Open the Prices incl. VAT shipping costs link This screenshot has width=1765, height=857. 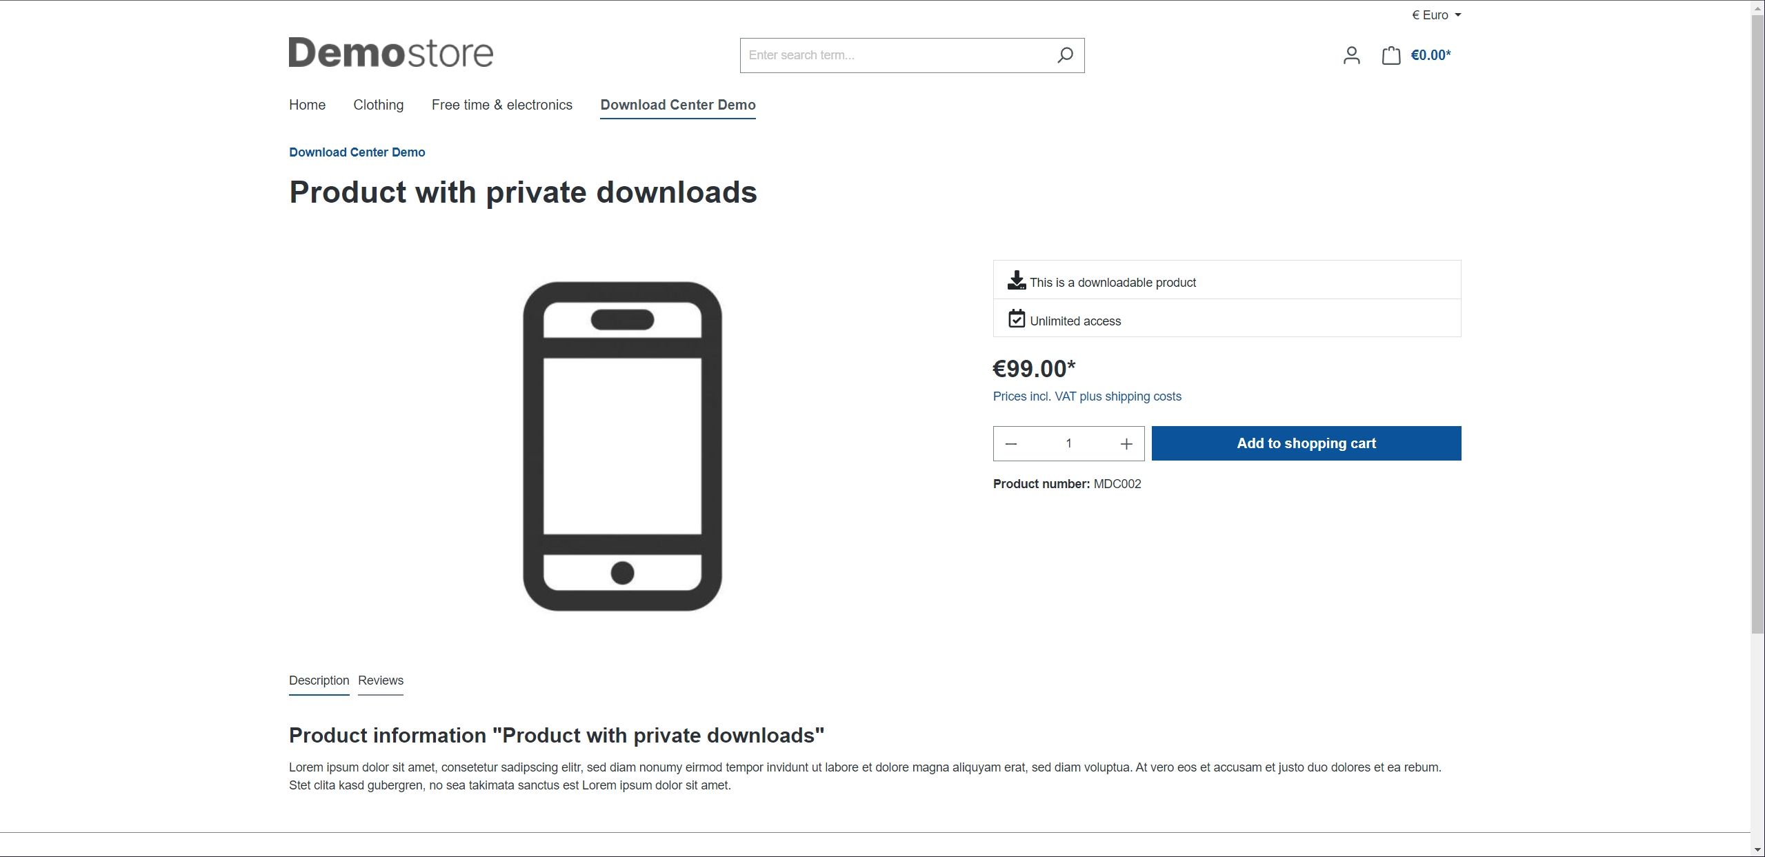point(1086,396)
